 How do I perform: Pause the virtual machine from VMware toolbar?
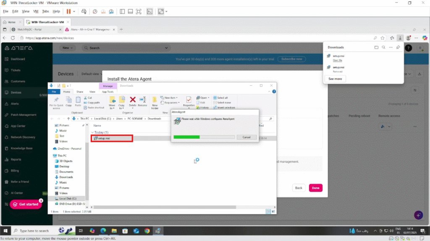click(68, 11)
